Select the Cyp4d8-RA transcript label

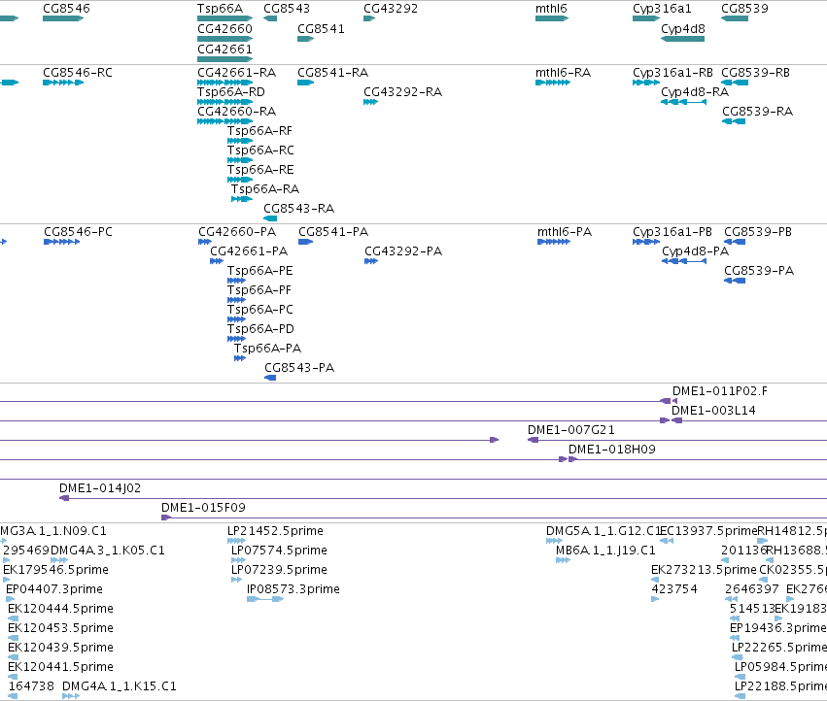point(695,91)
